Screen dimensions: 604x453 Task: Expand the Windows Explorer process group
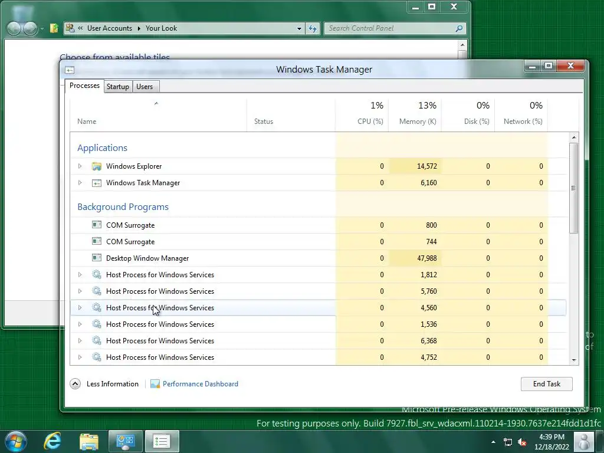click(x=80, y=166)
